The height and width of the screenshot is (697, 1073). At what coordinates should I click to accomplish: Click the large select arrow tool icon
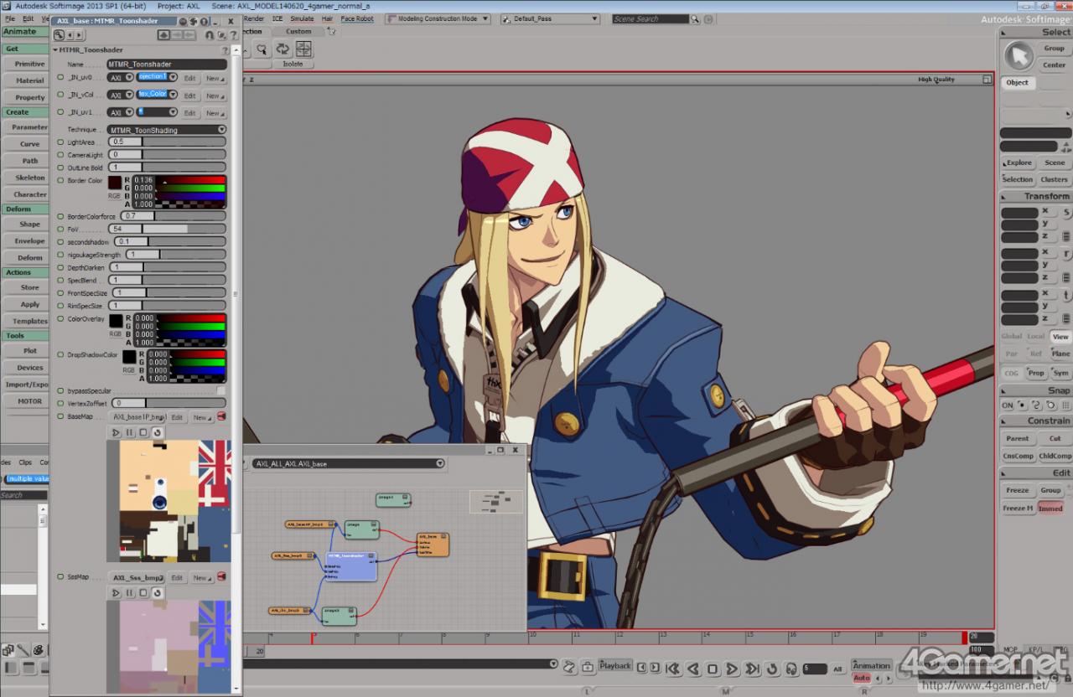1019,56
